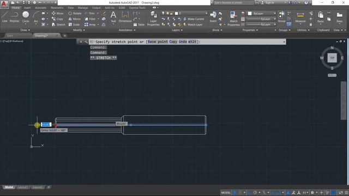Select the Line tool
The width and height of the screenshot is (349, 196).
tap(5, 17)
